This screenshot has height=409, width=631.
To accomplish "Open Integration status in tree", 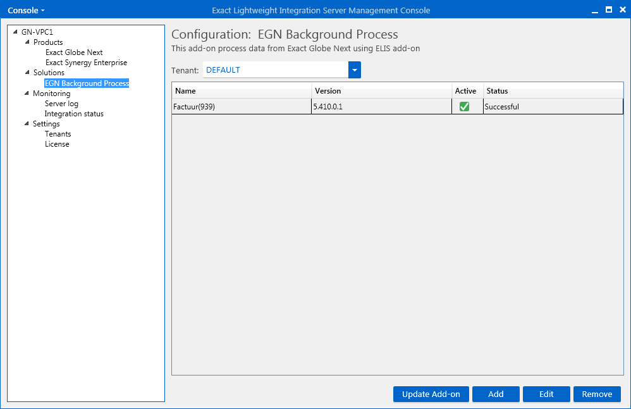I will coord(74,114).
